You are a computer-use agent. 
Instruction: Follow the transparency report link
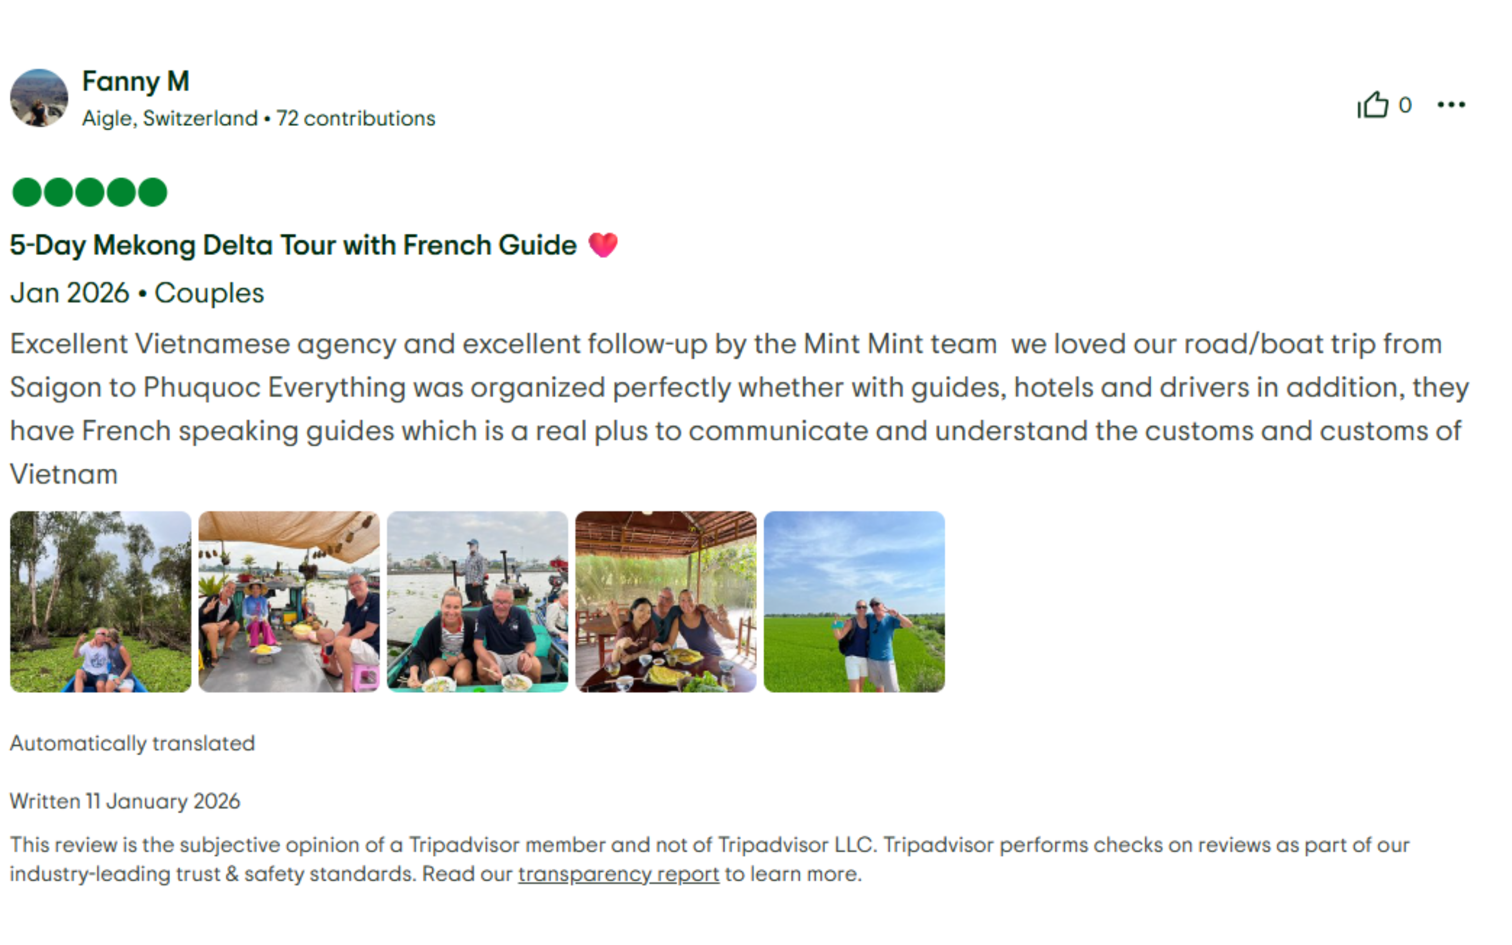click(x=619, y=874)
